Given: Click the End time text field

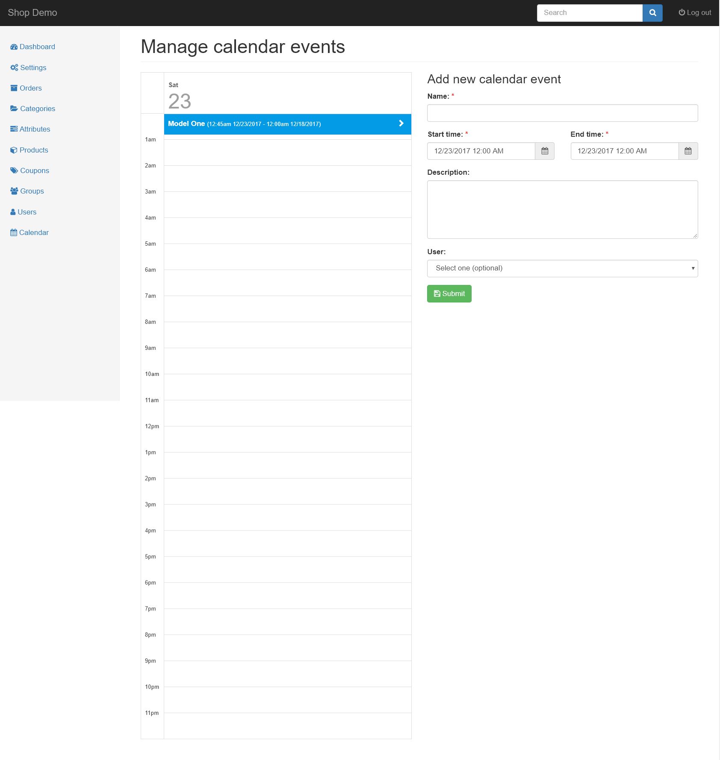Looking at the screenshot, I should 625,151.
